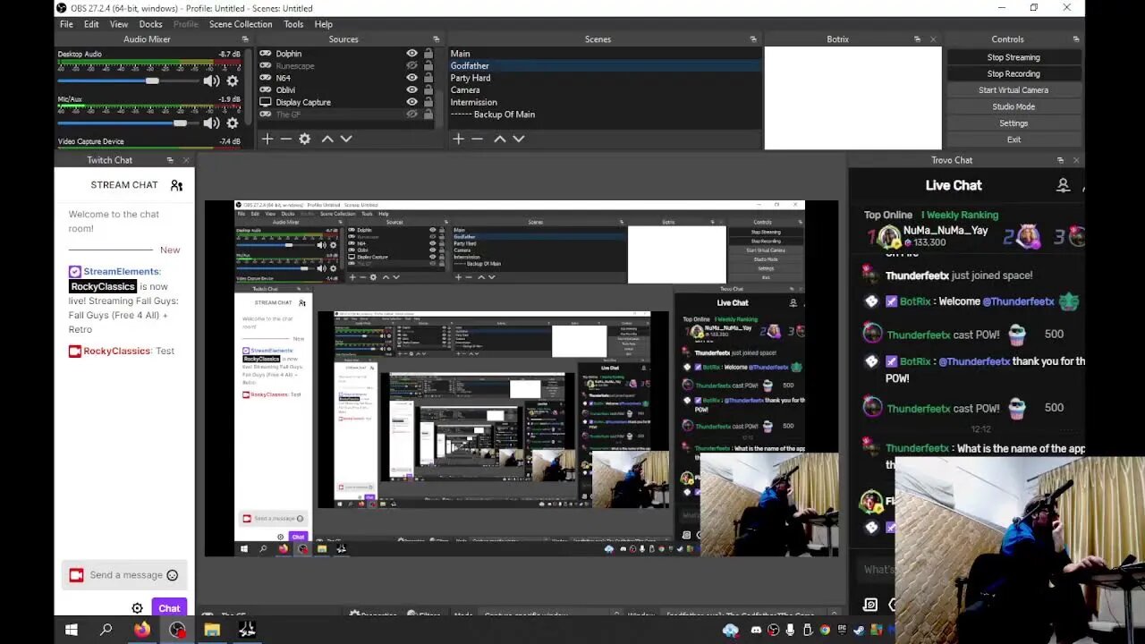
Task: Click the Exit button in Controls
Action: tap(1014, 140)
